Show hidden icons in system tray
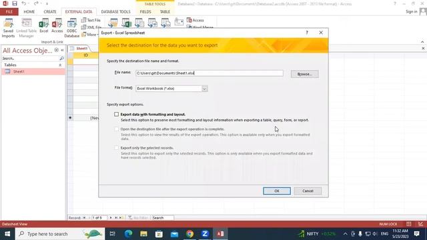The height and width of the screenshot is (240, 427). [x=346, y=234]
